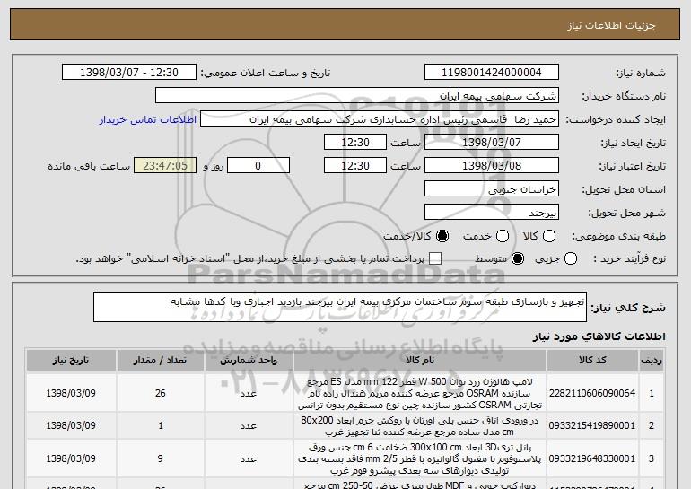Click the جزئیات اطلاعات نیاز header title
Image resolution: width=691 pixels, height=489 pixels.
click(x=611, y=25)
